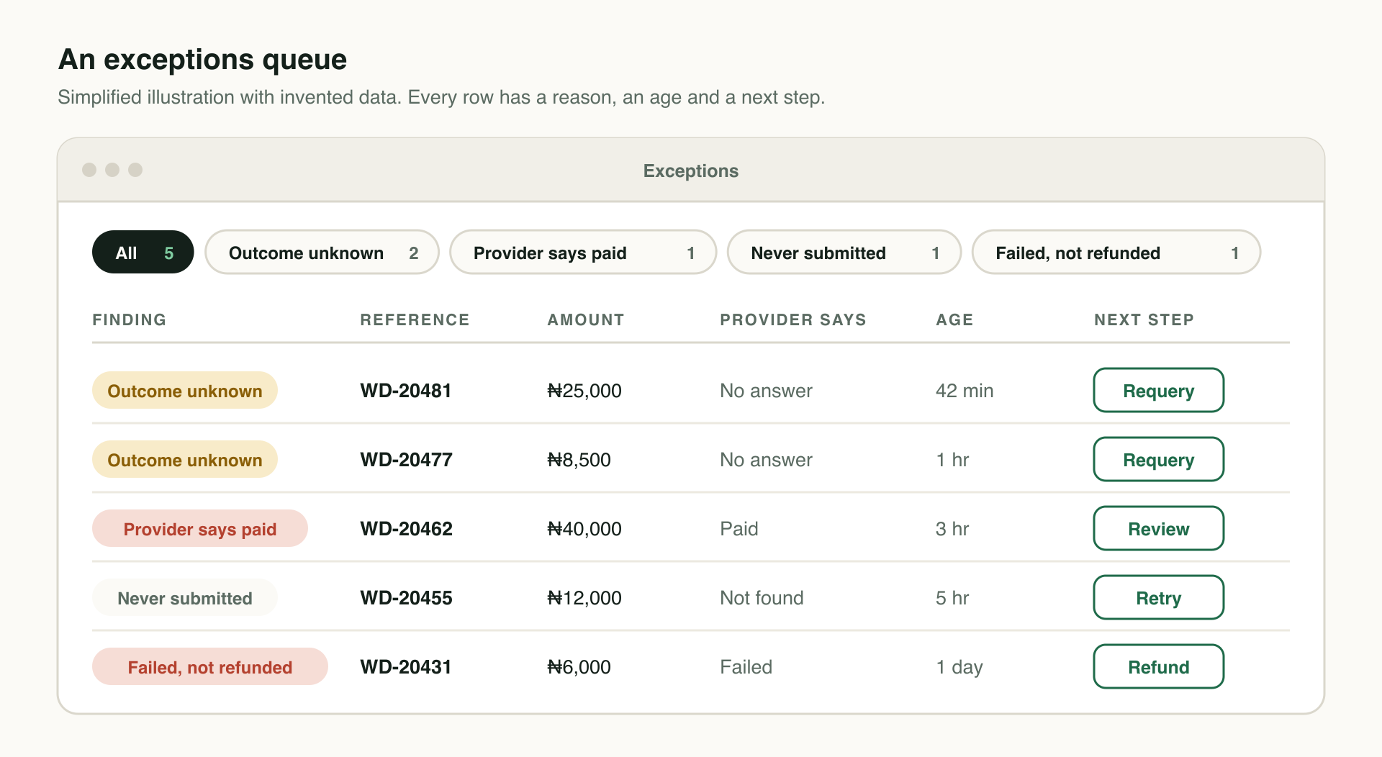Click the 3 hr age value

[952, 529]
